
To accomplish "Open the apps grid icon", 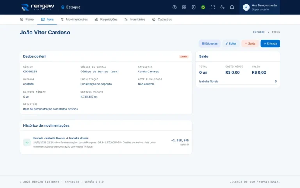I will [x=184, y=7].
